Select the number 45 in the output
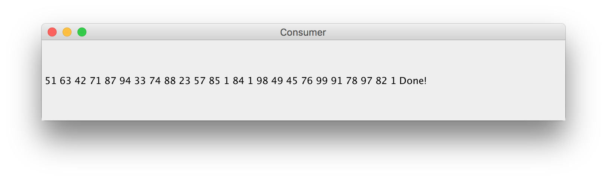The image size is (607, 180). [x=292, y=81]
